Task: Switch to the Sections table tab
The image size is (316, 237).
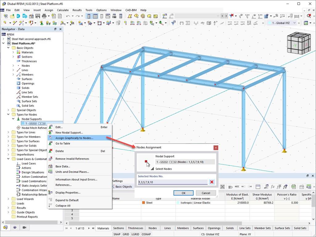Action: pos(118,228)
